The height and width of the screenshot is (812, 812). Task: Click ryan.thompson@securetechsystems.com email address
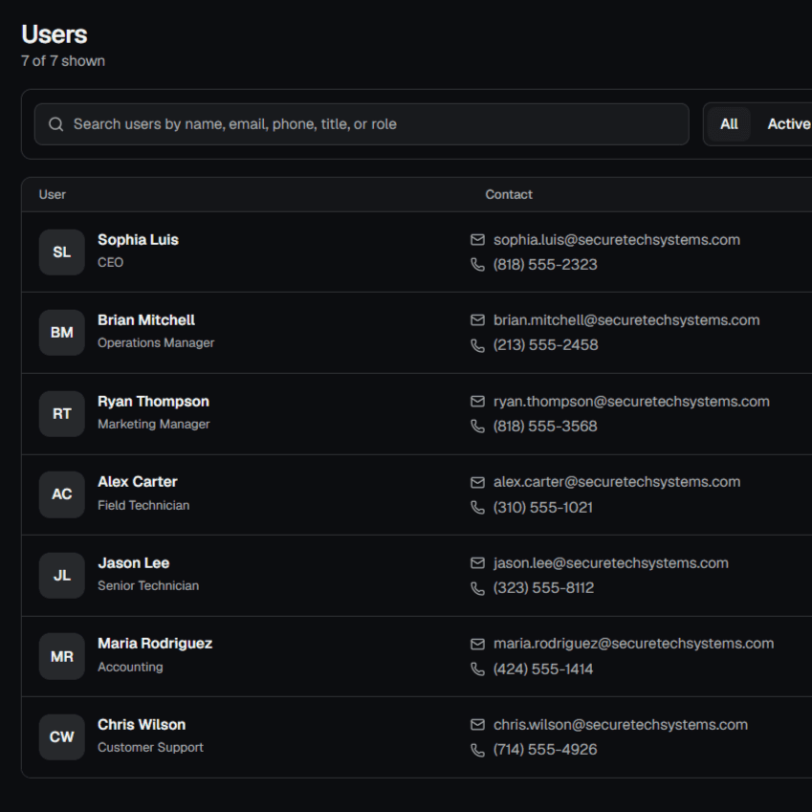tap(631, 402)
